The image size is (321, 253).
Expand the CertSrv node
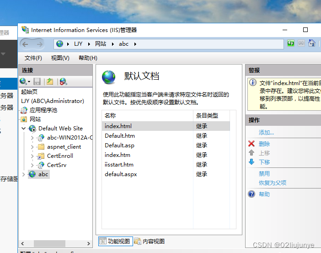pos(32,165)
